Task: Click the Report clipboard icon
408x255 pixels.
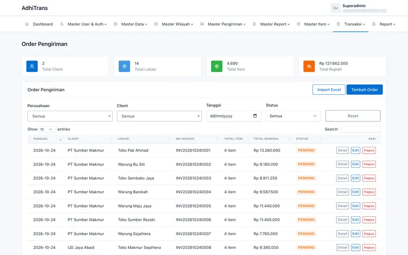Action: pyautogui.click(x=374, y=24)
